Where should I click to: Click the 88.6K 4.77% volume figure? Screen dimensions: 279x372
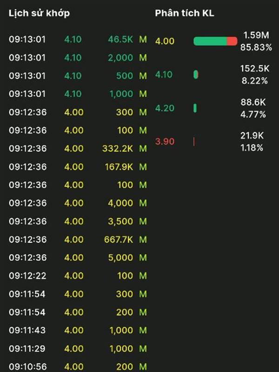tap(253, 108)
